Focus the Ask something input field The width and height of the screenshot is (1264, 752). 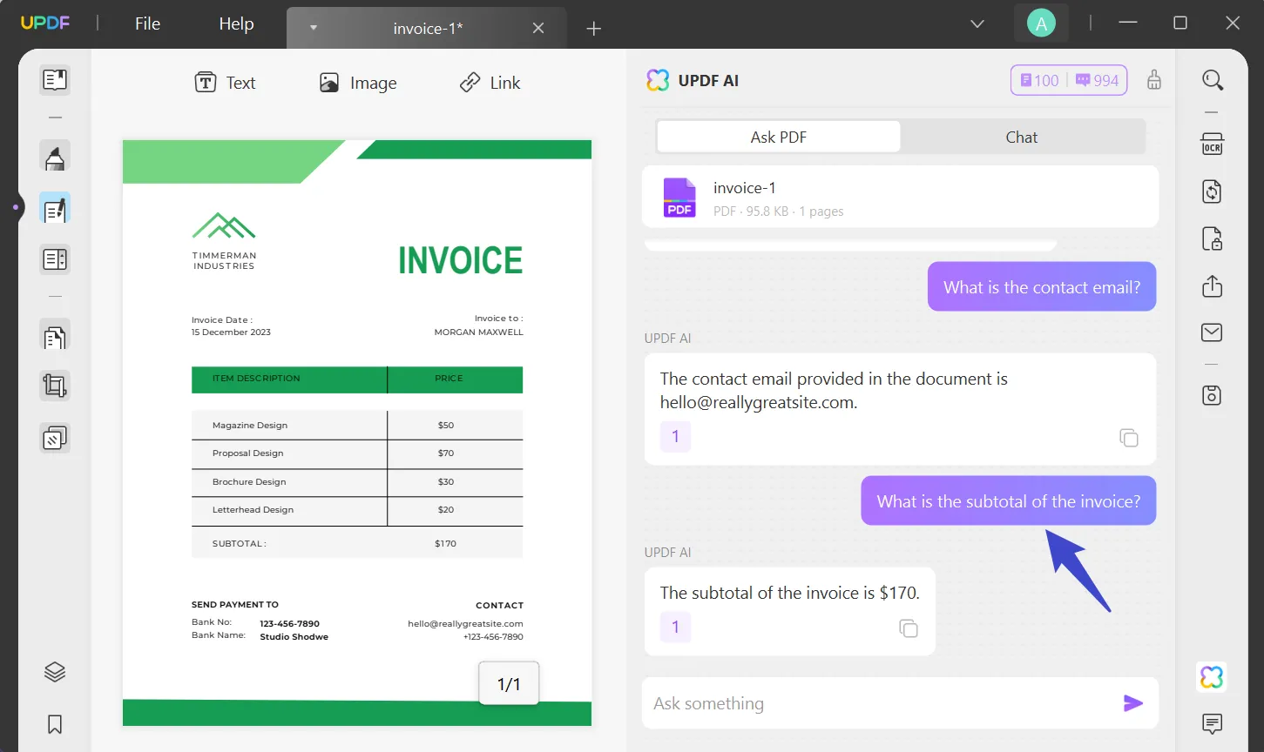[x=880, y=703]
